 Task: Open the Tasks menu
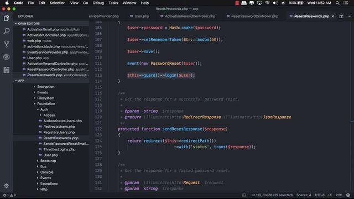coord(113,3)
